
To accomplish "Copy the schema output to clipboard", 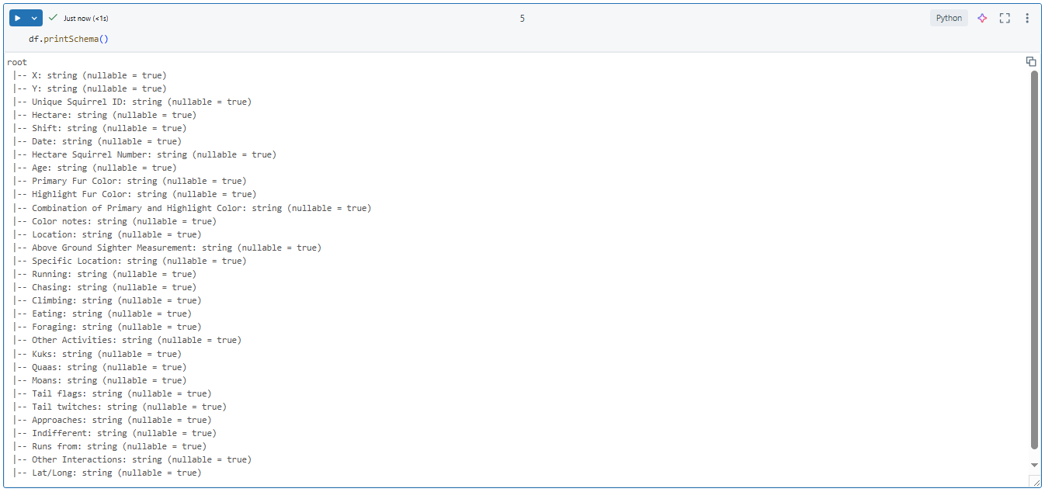I will (1030, 61).
